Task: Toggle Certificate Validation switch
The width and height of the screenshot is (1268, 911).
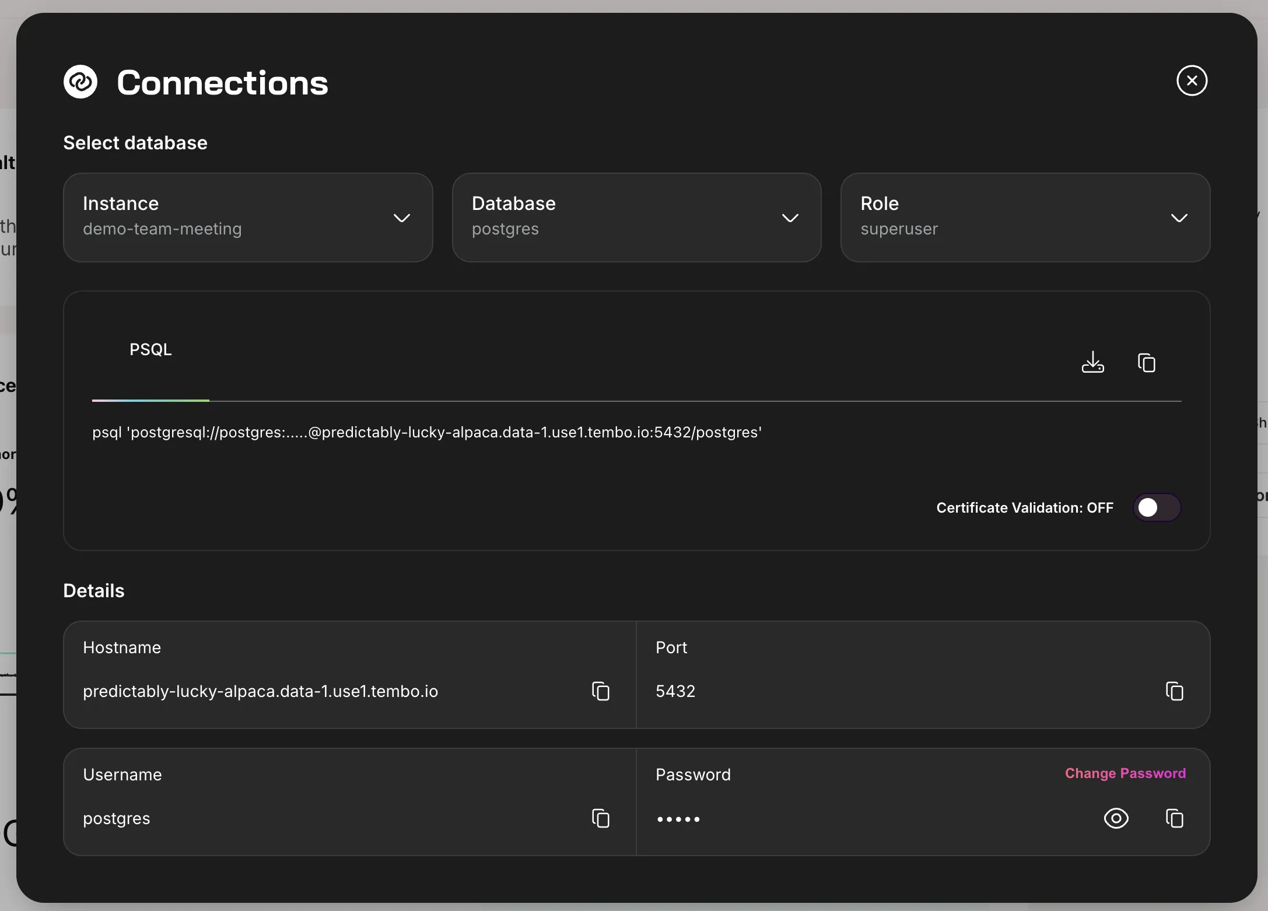Action: pyautogui.click(x=1157, y=507)
